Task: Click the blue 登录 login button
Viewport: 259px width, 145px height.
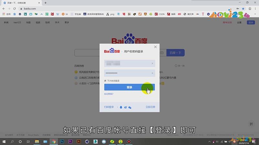Action: tap(129, 87)
